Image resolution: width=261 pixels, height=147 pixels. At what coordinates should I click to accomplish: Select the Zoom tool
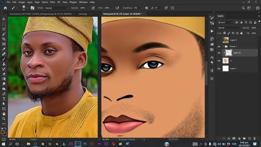coord(4,119)
